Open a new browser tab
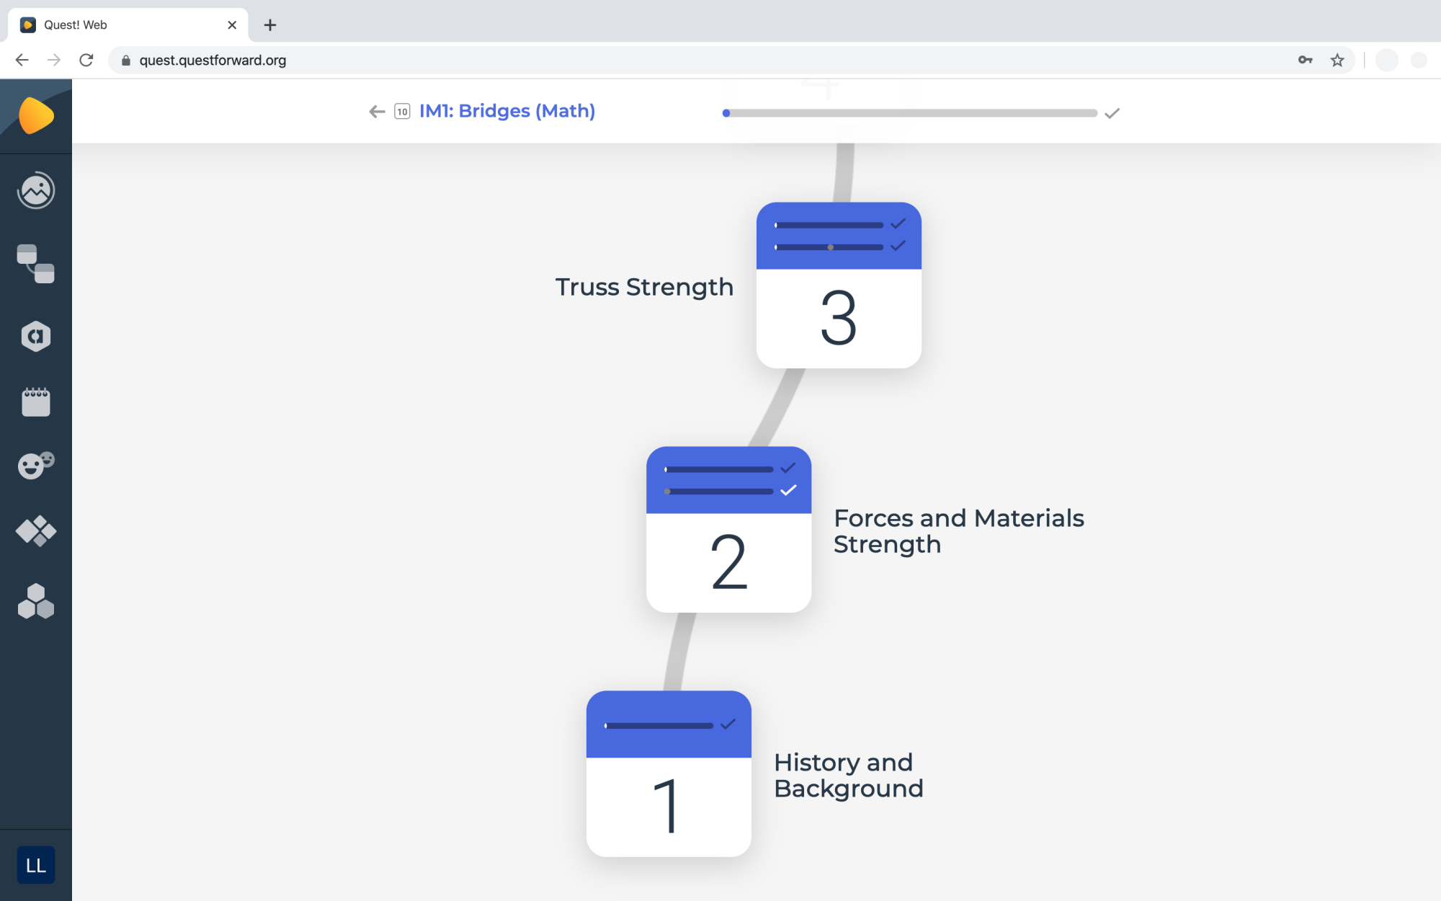The image size is (1441, 901). click(270, 25)
